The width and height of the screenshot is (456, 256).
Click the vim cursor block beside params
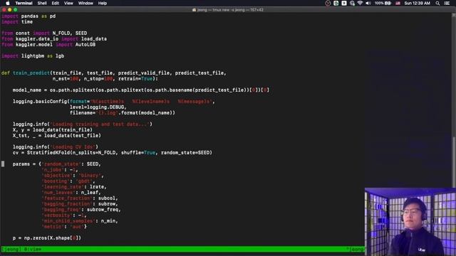3,164
